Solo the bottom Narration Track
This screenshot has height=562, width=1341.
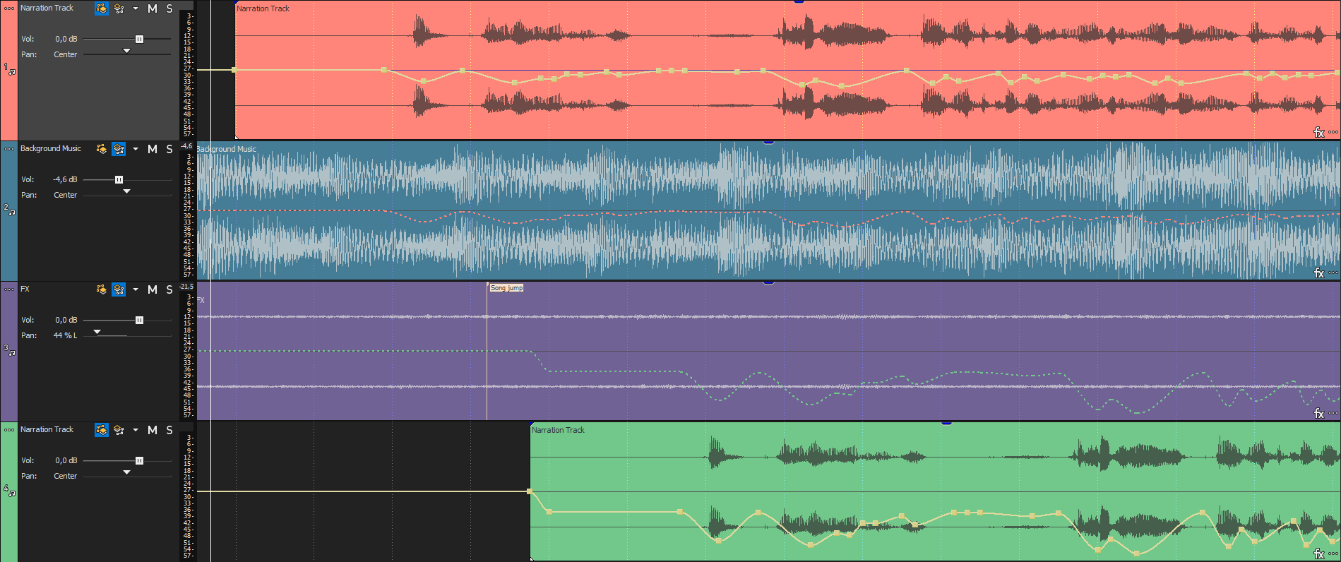[169, 430]
